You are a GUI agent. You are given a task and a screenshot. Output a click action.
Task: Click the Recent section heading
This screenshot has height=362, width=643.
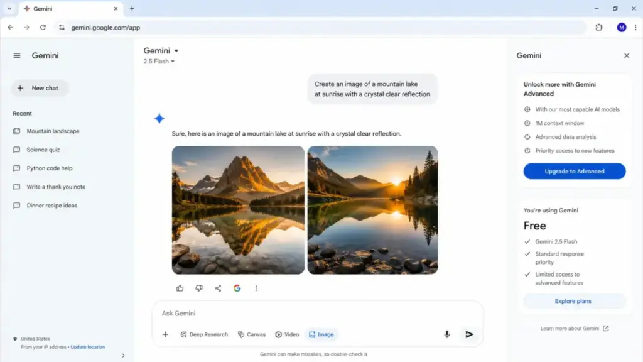point(22,114)
